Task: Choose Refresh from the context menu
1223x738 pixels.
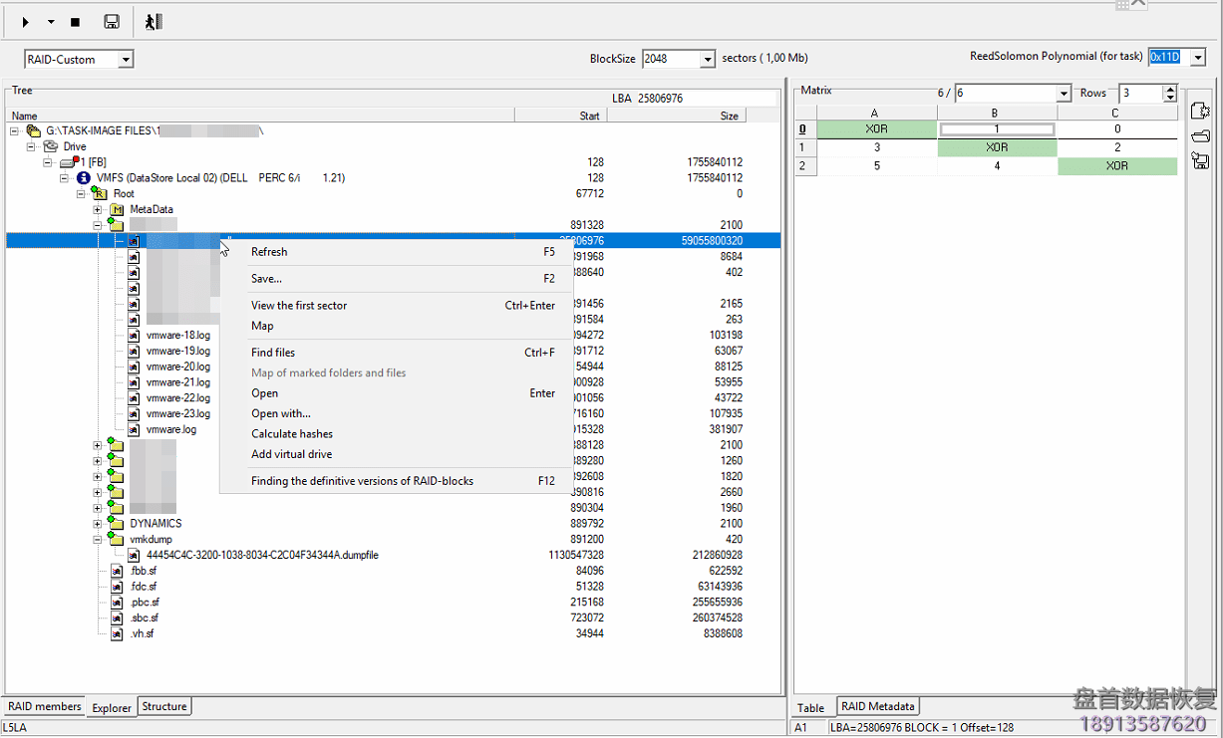Action: pyautogui.click(x=397, y=252)
